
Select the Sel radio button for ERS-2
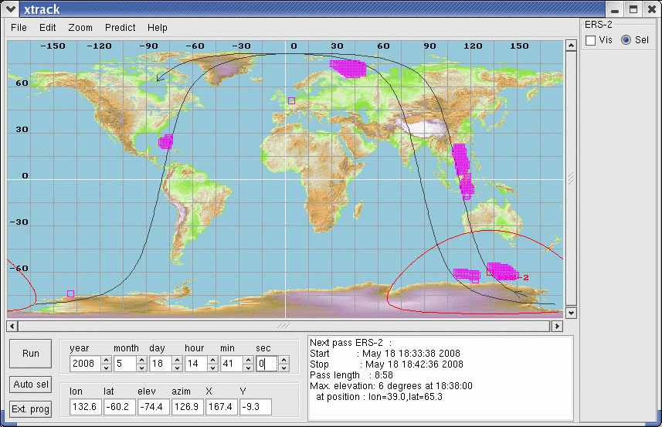point(626,40)
